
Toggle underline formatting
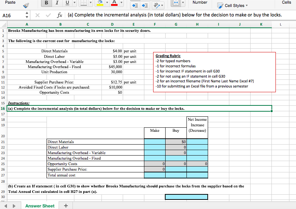(67, 3)
